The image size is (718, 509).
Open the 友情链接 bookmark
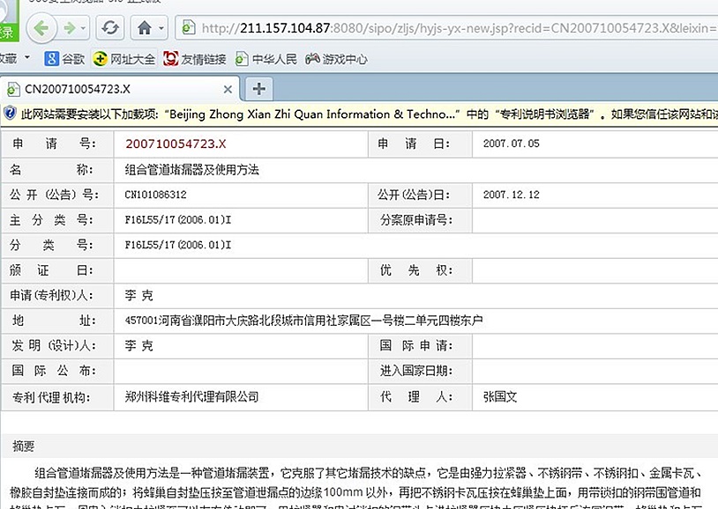[x=195, y=60]
